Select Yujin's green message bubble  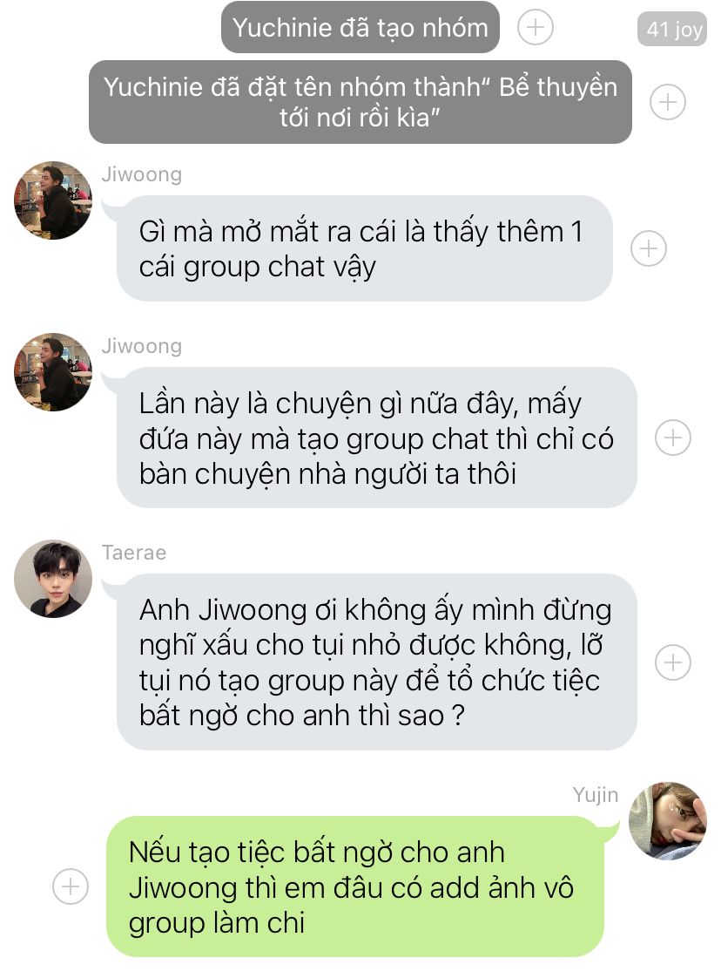click(355, 886)
